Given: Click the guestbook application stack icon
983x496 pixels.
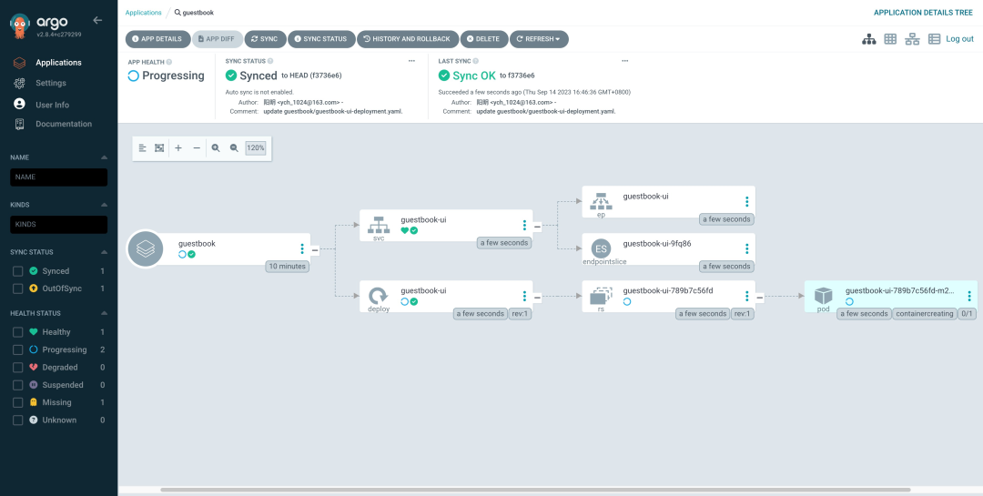Looking at the screenshot, I should [x=146, y=249].
